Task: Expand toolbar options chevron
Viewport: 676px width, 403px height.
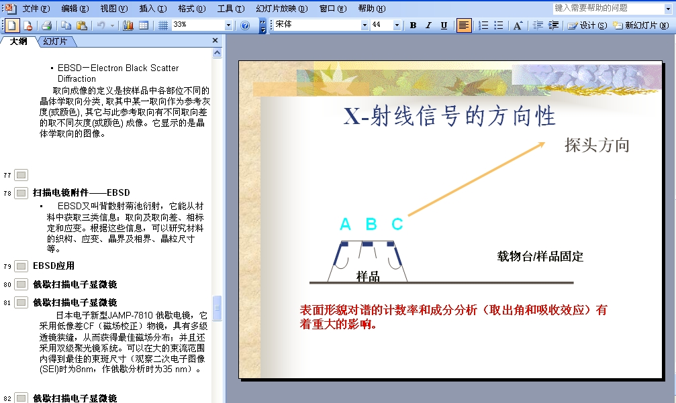Action: point(262,26)
